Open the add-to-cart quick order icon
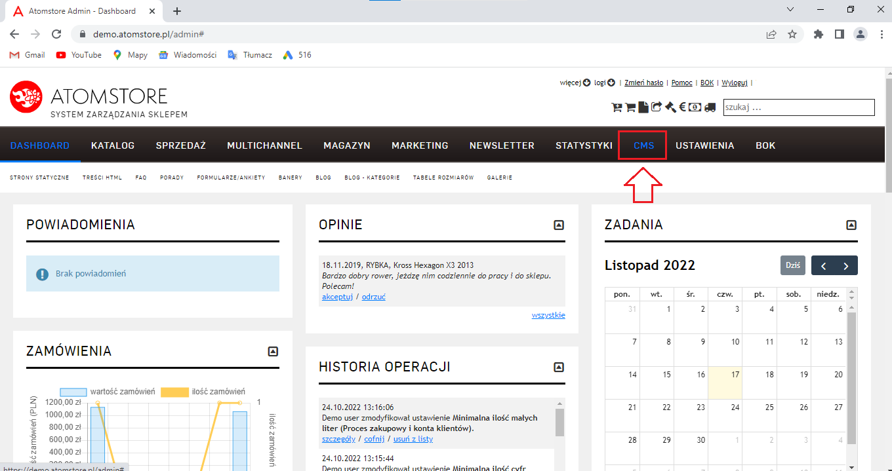892x471 pixels. pyautogui.click(x=617, y=107)
